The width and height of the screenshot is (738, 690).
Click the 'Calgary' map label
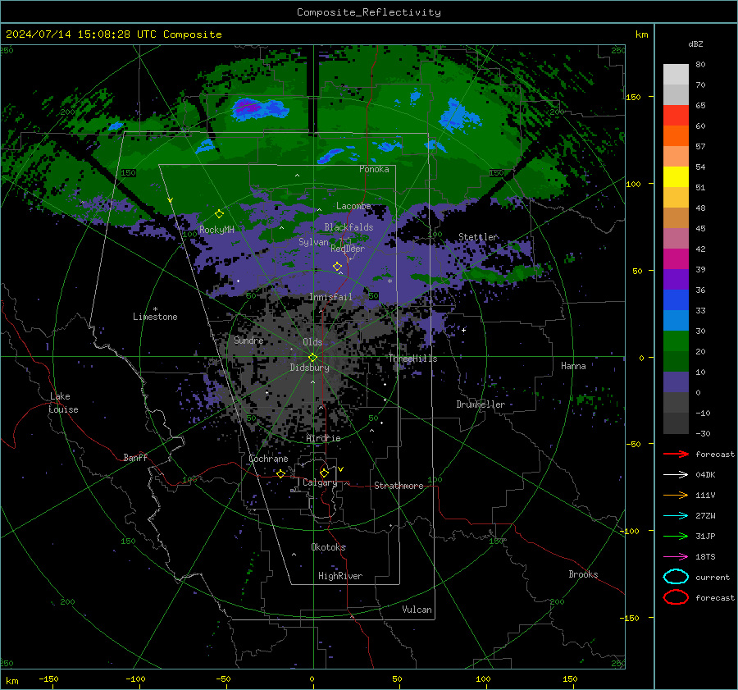320,482
